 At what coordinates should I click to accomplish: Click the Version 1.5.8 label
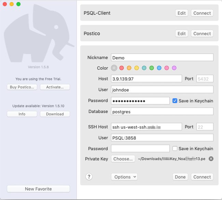click(x=38, y=67)
